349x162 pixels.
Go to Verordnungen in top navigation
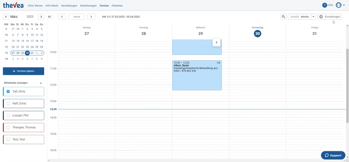[69, 6]
